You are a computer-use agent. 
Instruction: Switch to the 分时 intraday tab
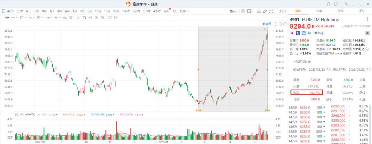[20, 11]
